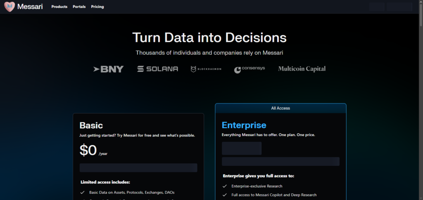This screenshot has width=423, height=200.
Task: Click the rightmost header button
Action: (399, 7)
